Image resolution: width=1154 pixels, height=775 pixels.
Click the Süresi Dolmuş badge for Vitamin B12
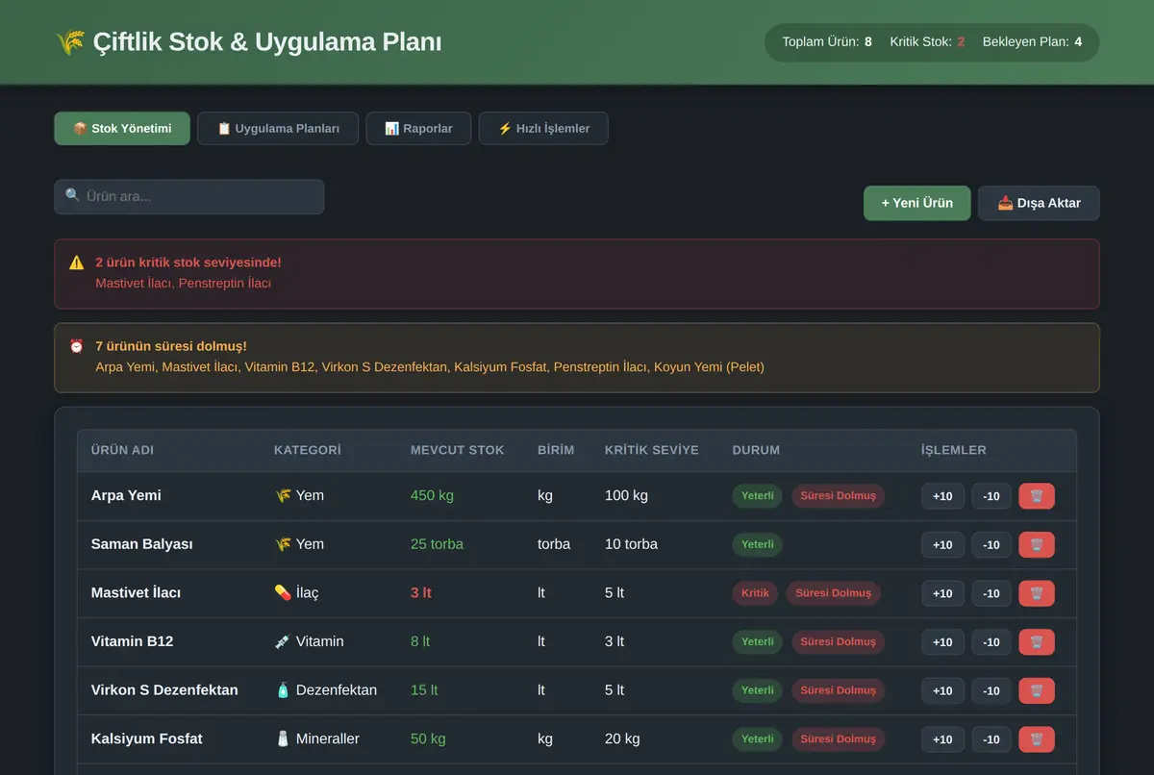(839, 641)
